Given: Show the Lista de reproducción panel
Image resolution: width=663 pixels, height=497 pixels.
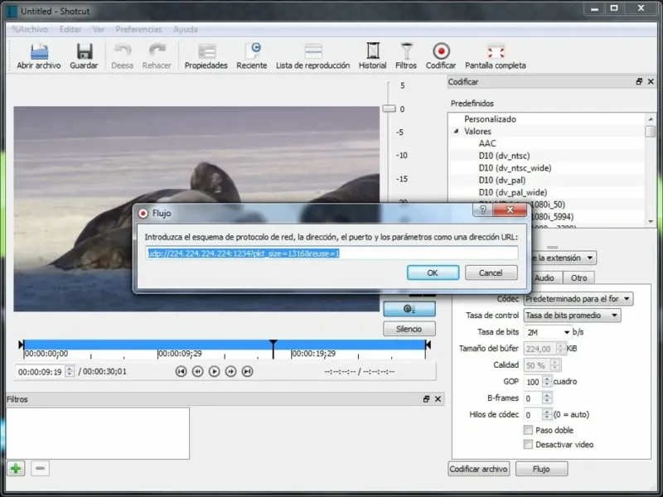Looking at the screenshot, I should click(312, 51).
